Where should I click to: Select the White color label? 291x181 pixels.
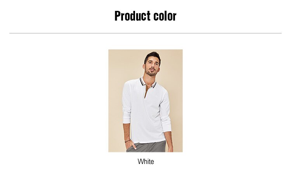point(145,162)
